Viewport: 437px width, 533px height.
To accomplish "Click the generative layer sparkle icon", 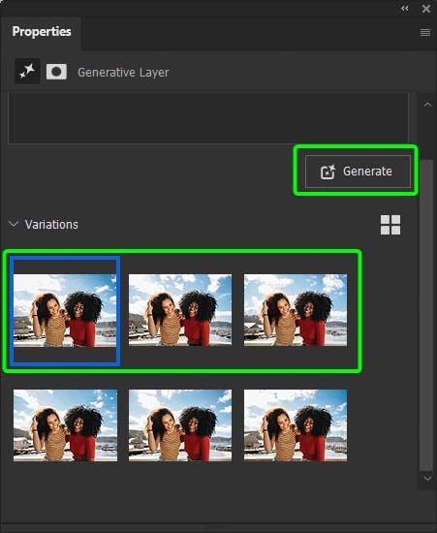I will (x=27, y=71).
